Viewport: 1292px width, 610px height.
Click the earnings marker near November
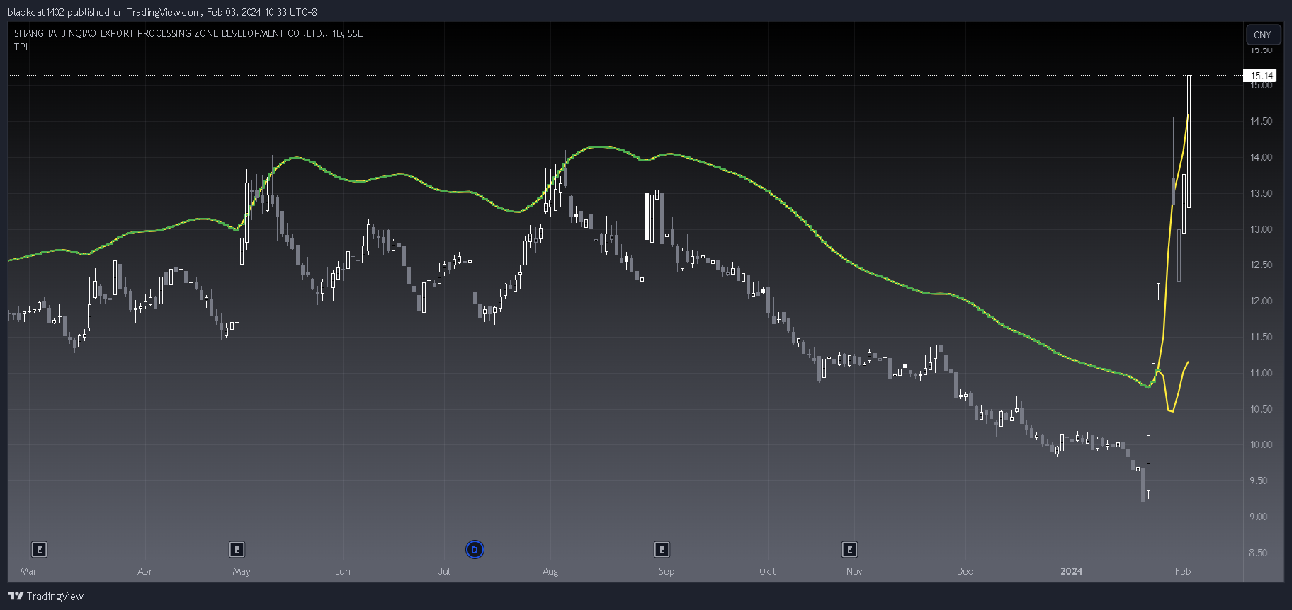pyautogui.click(x=850, y=550)
